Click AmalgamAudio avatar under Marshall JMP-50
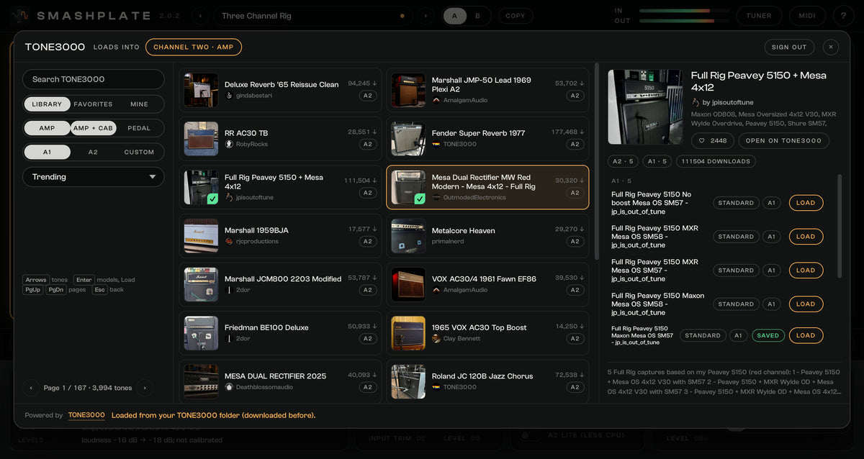Image resolution: width=864 pixels, height=459 pixels. coord(436,100)
